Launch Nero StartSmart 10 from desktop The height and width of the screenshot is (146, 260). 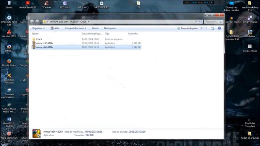click(x=9, y=137)
